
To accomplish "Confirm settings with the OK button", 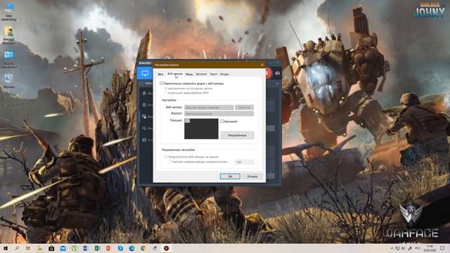I will tap(230, 176).
